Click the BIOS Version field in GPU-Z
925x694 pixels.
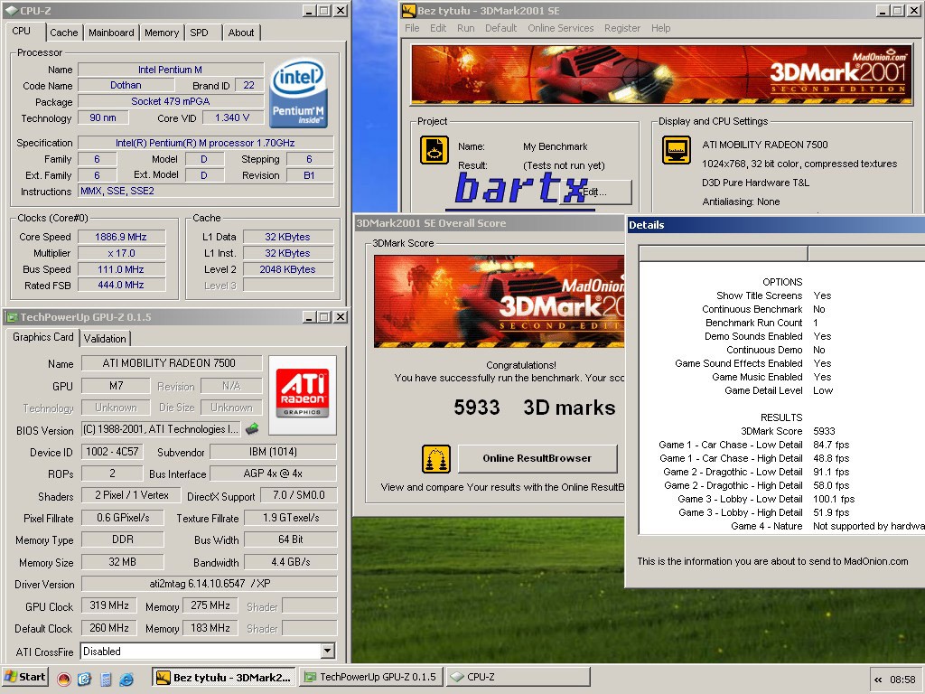click(162, 429)
